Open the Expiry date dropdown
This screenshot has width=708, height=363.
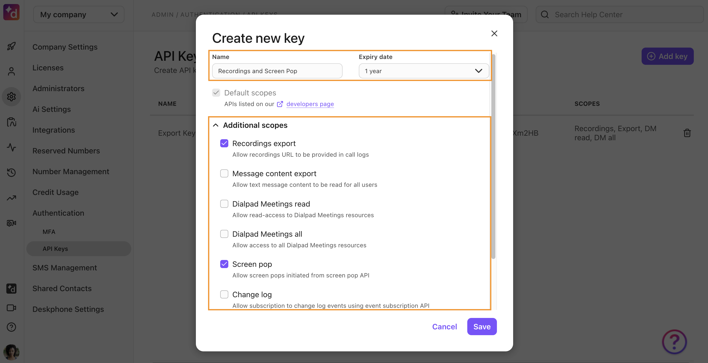tap(423, 71)
